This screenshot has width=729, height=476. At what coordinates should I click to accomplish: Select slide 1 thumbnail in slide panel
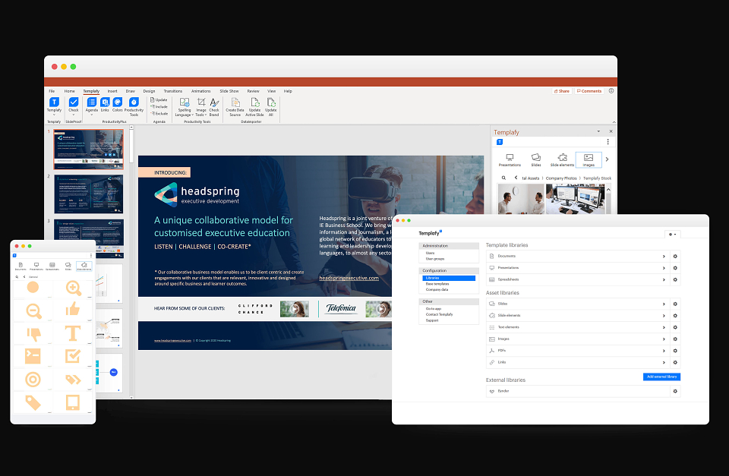(88, 150)
